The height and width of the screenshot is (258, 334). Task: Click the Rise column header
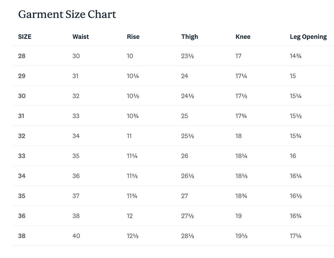133,37
